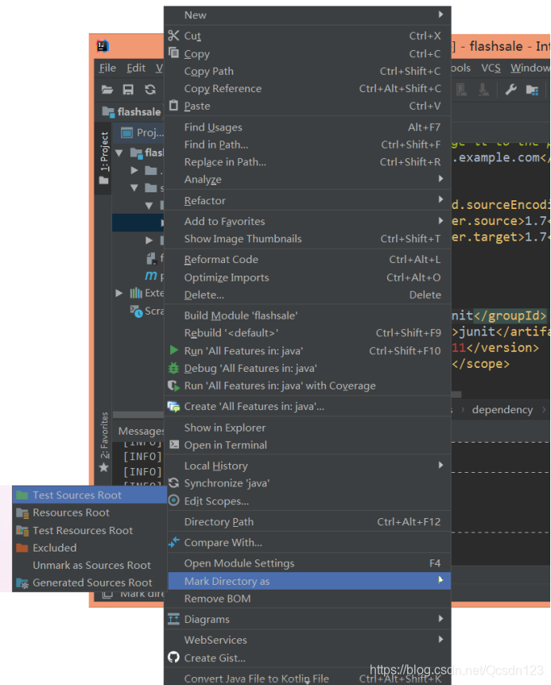
Task: Open the 2: Favorites side tab
Action: click(104, 441)
